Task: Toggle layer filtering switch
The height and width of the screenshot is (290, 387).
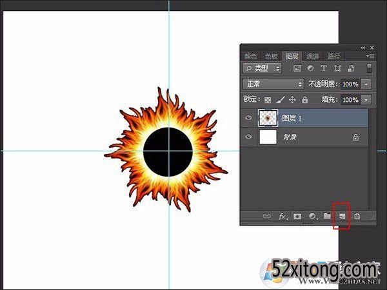Action: 369,68
